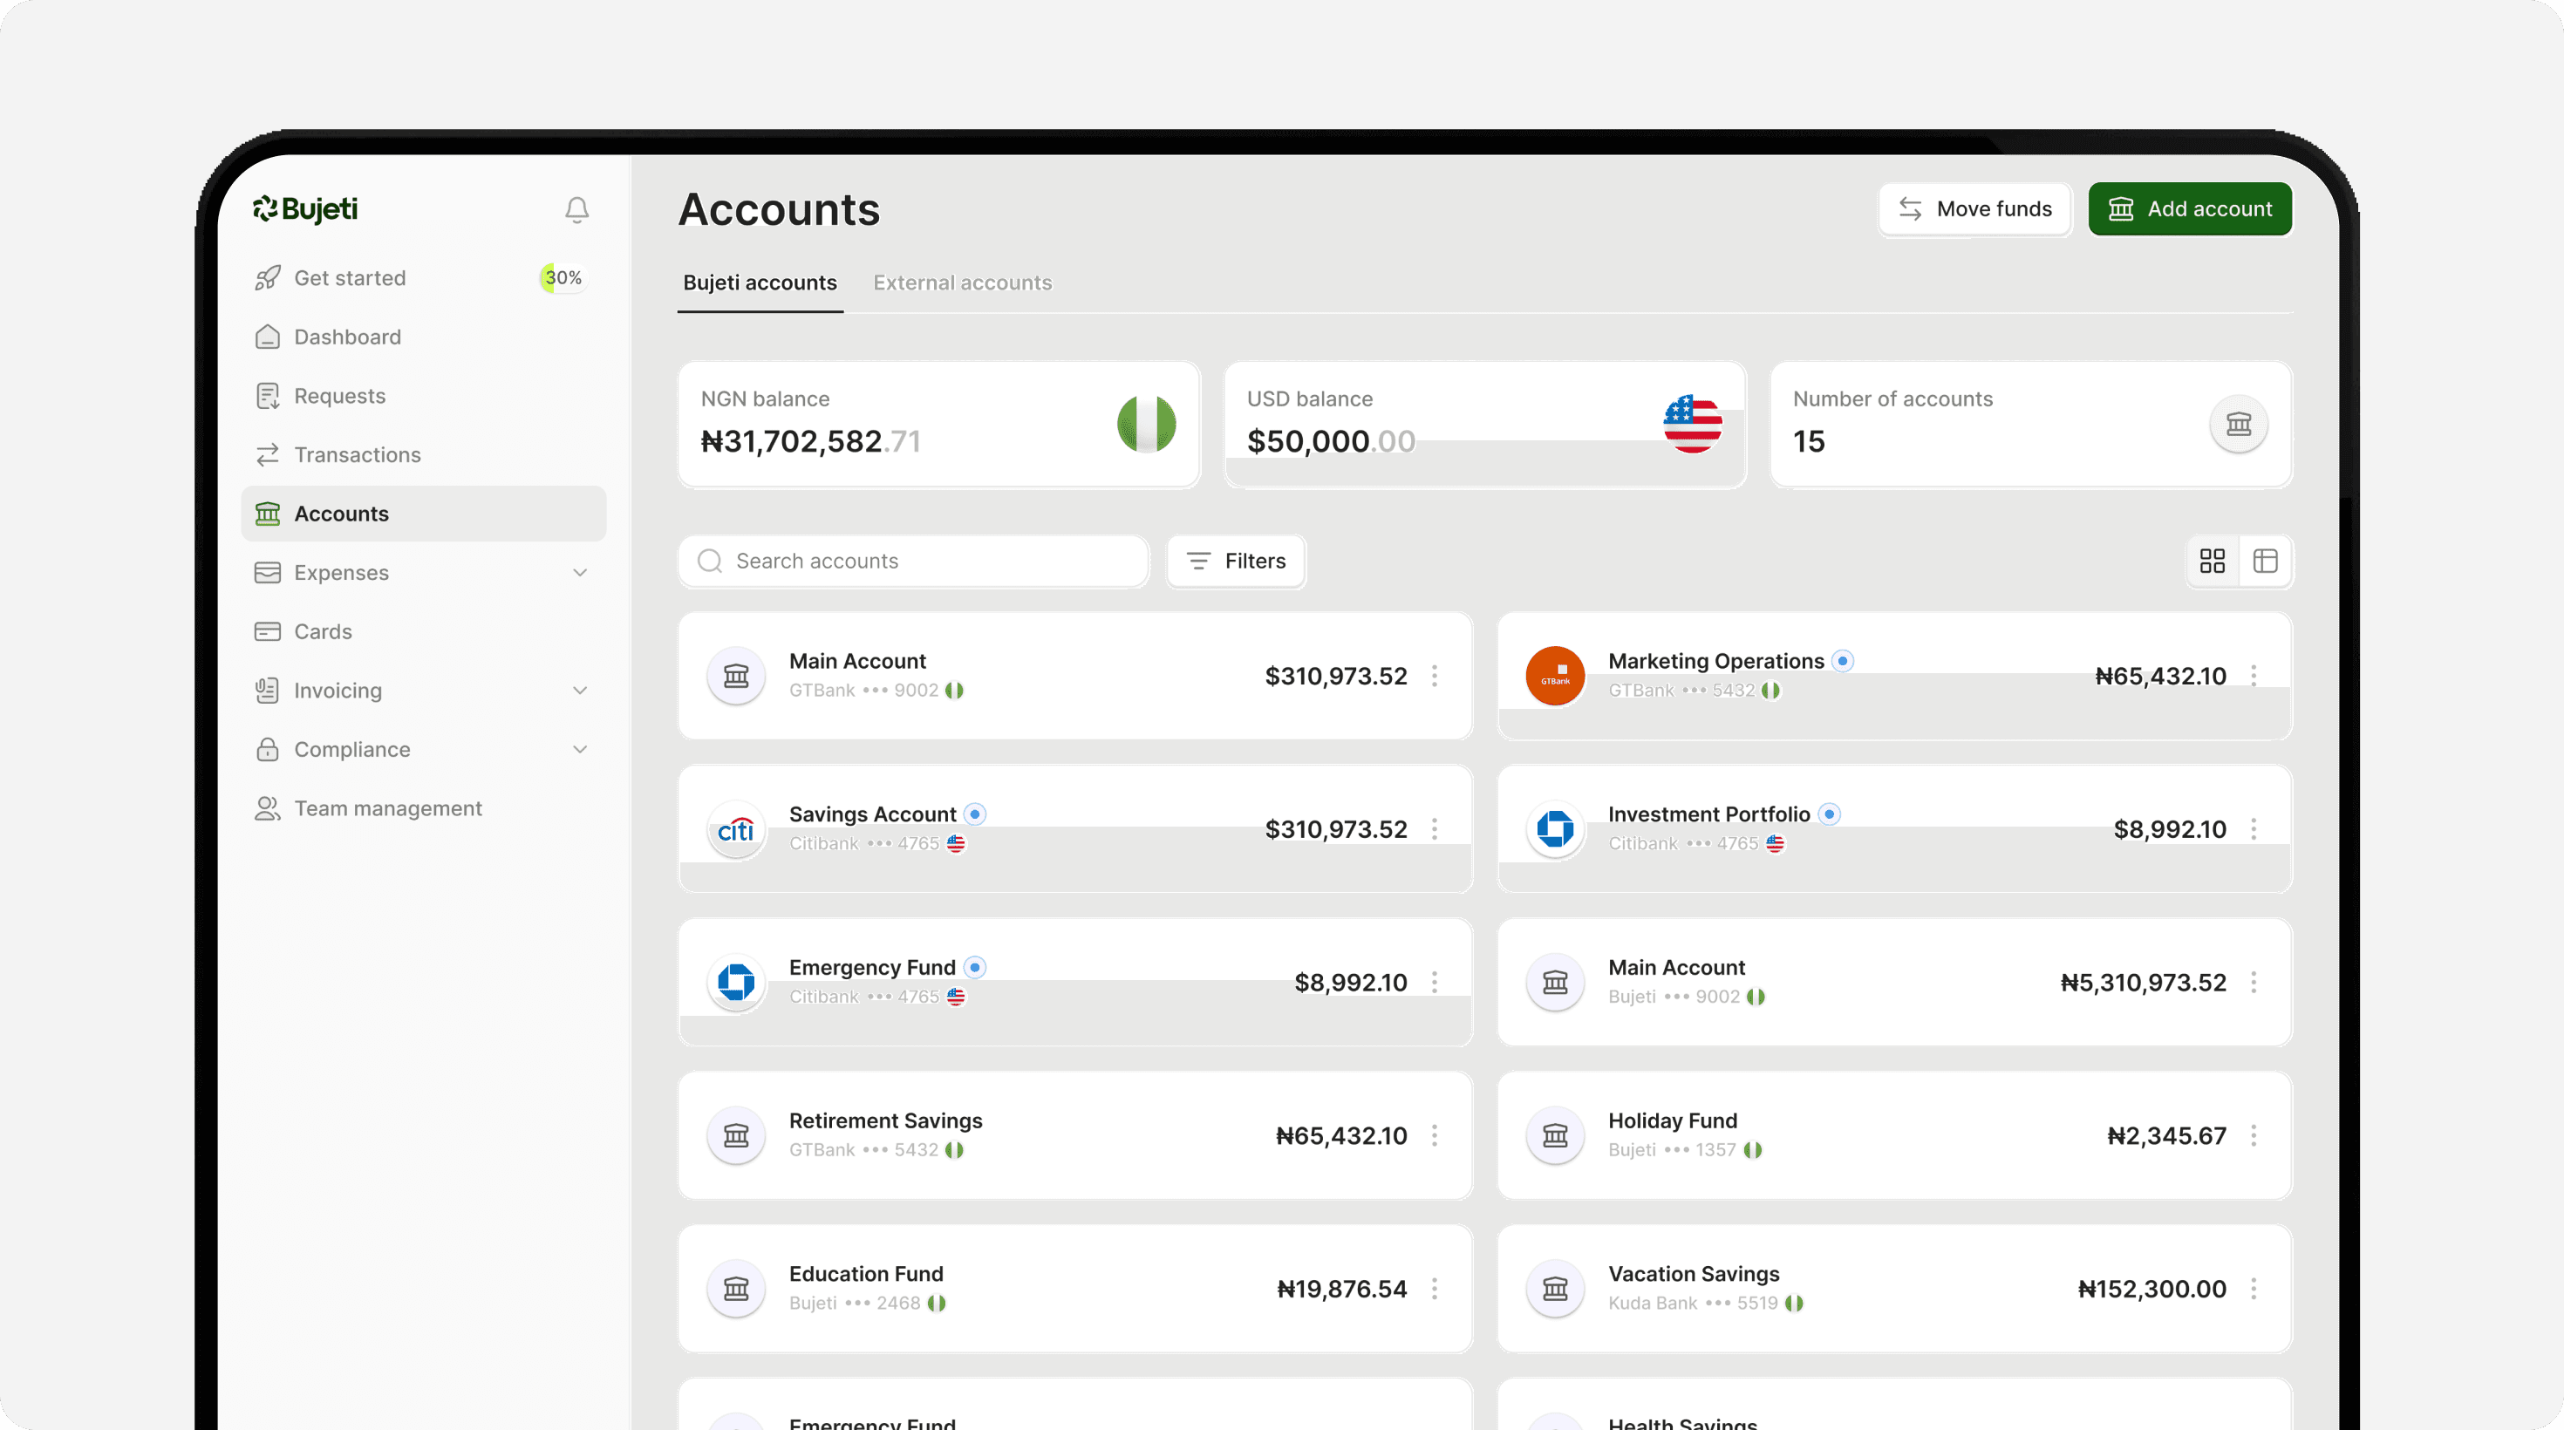The width and height of the screenshot is (2564, 1430).
Task: Click the blue status dot beside Savings Account
Action: 975,814
